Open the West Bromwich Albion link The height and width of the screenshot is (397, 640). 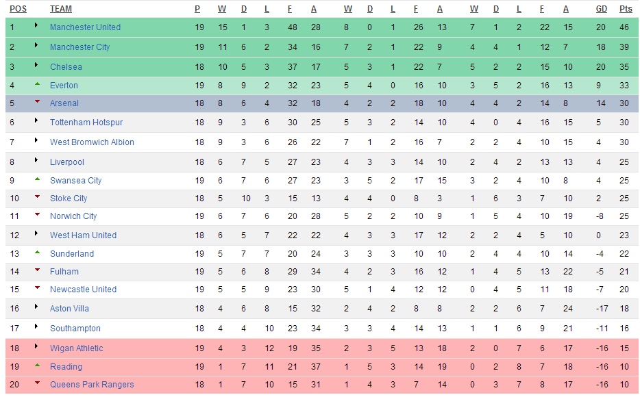click(x=92, y=142)
